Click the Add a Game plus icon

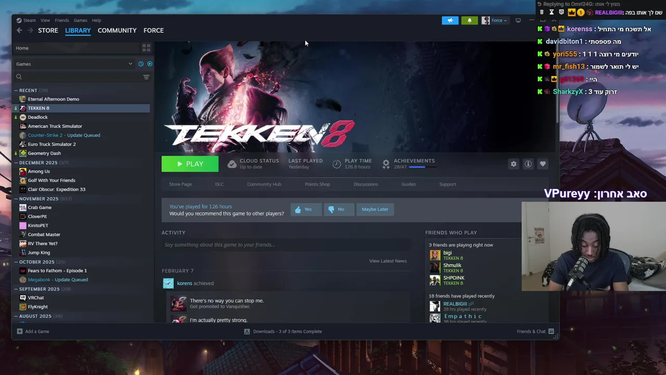point(20,331)
